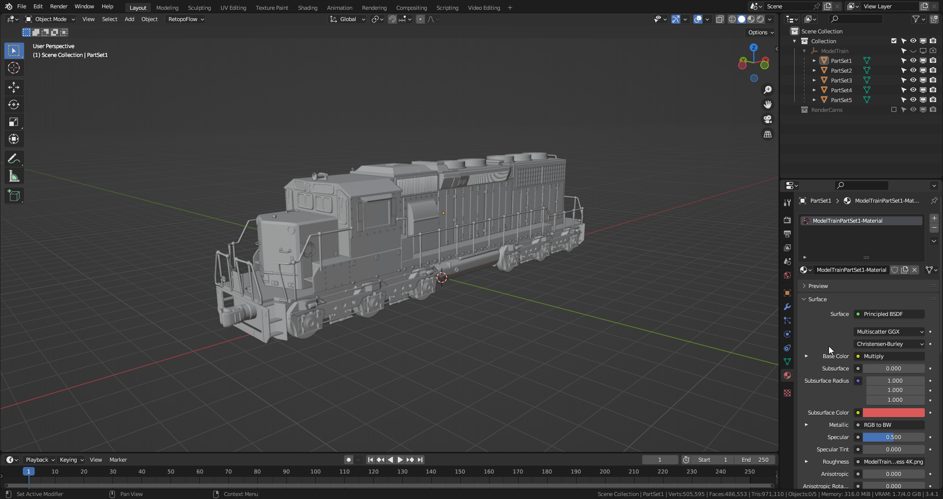Open the World properties tab

[x=787, y=275]
